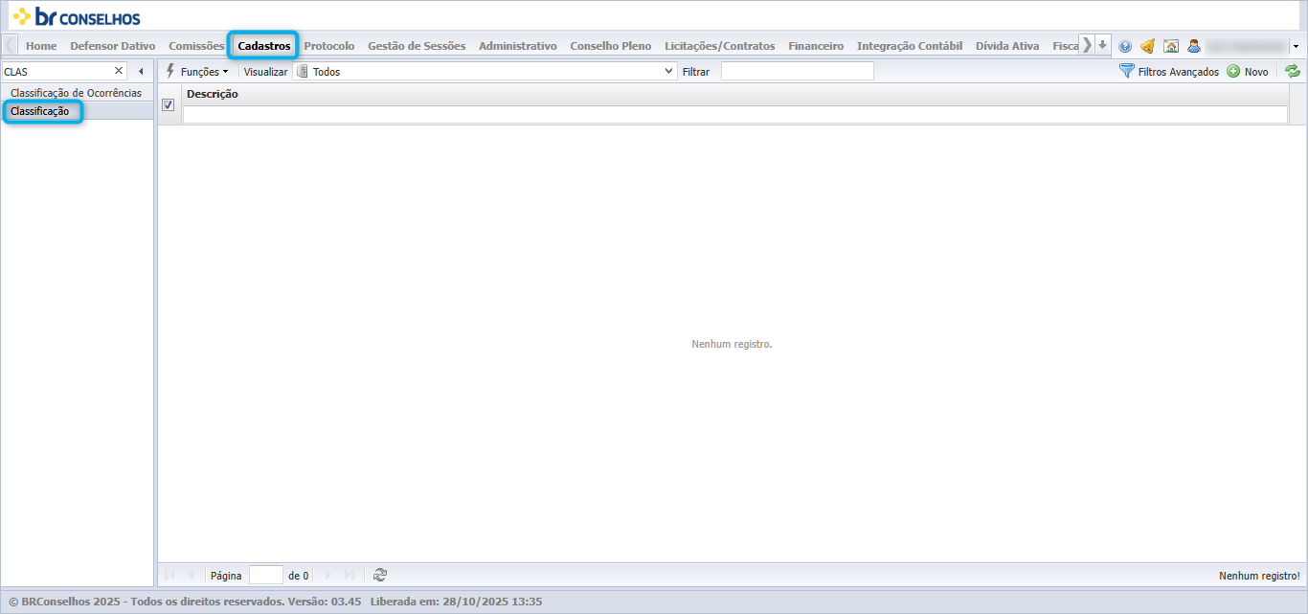Click the Novo button to add record
The image size is (1308, 614).
pos(1248,71)
